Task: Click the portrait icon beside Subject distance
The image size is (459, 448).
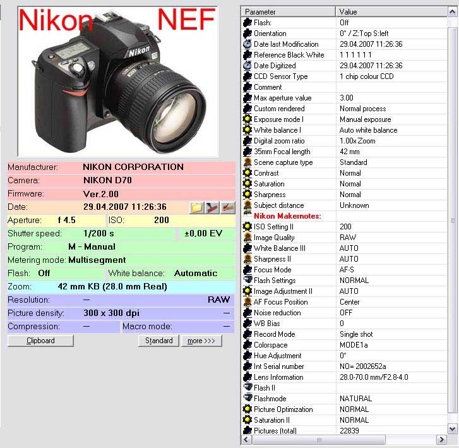Action: (247, 205)
